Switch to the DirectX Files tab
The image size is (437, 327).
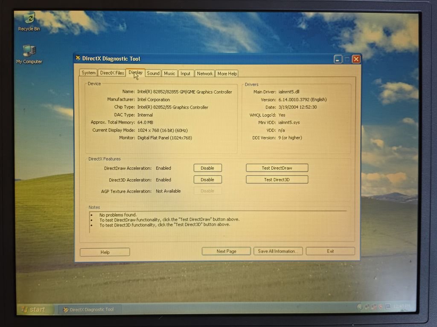click(112, 73)
